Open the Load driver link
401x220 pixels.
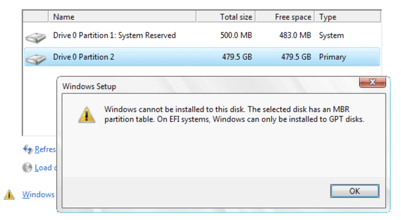pyautogui.click(x=46, y=168)
